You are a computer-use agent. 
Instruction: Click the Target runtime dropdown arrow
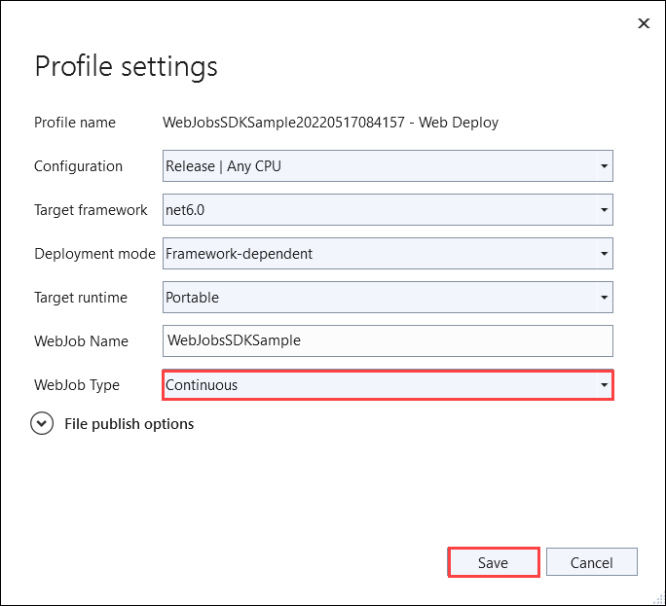[605, 298]
